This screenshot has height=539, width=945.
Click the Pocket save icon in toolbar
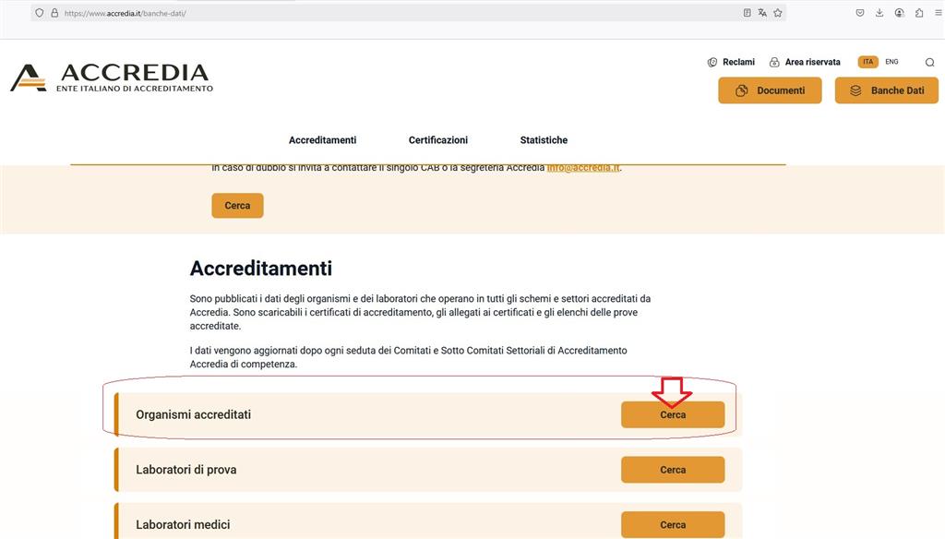(x=860, y=13)
